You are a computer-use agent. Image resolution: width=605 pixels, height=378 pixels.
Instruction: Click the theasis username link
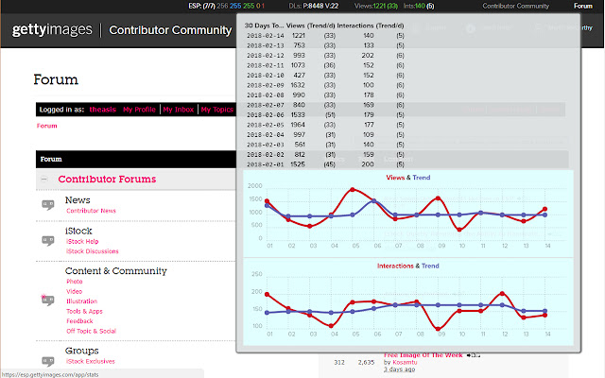[103, 110]
